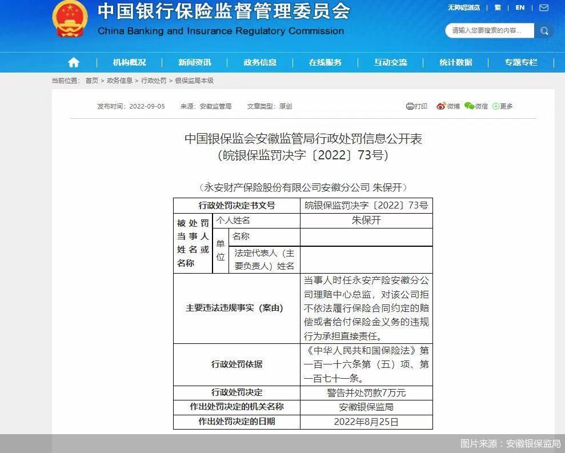Click the article type 原创
Screen dimensions: 565x453
point(286,106)
